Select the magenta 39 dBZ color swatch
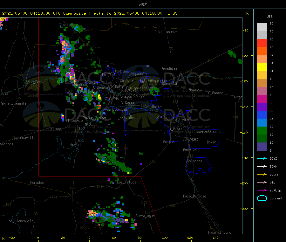 click(x=262, y=99)
